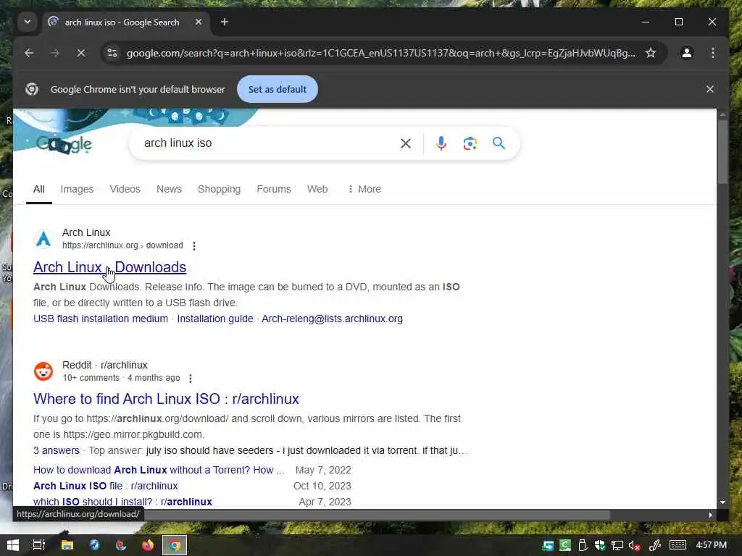
Task: Switch to the Web tab
Action: click(317, 189)
